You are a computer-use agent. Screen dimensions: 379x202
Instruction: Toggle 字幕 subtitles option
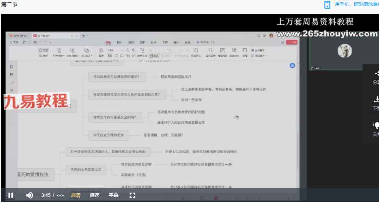pos(113,195)
